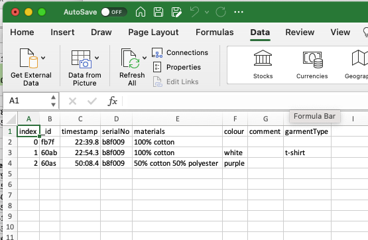Click the fx insert function icon
This screenshot has height=240, width=368.
tap(113, 101)
